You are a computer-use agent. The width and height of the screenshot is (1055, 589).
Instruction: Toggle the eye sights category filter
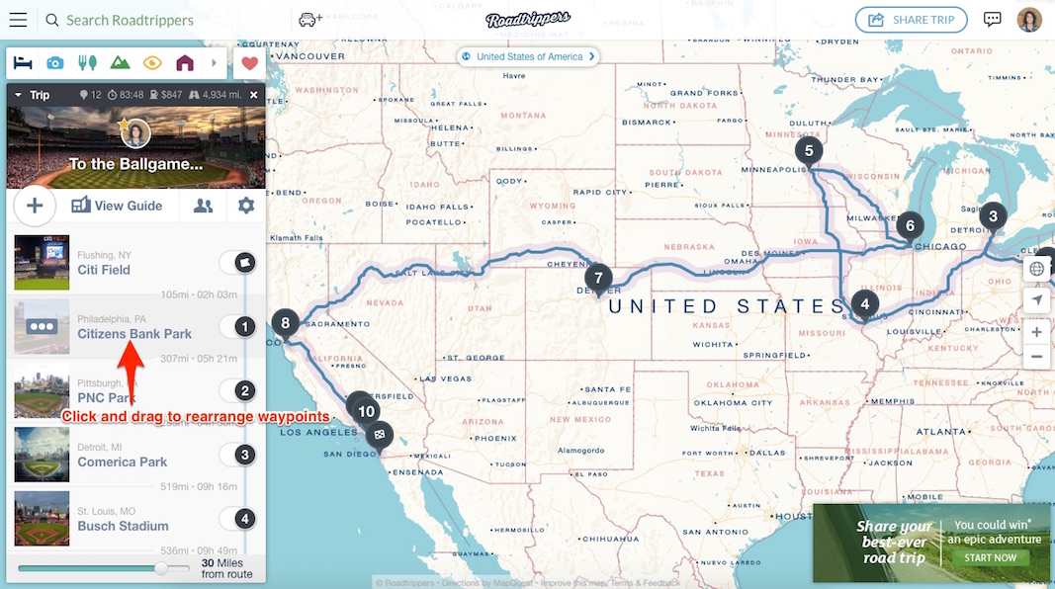click(152, 63)
